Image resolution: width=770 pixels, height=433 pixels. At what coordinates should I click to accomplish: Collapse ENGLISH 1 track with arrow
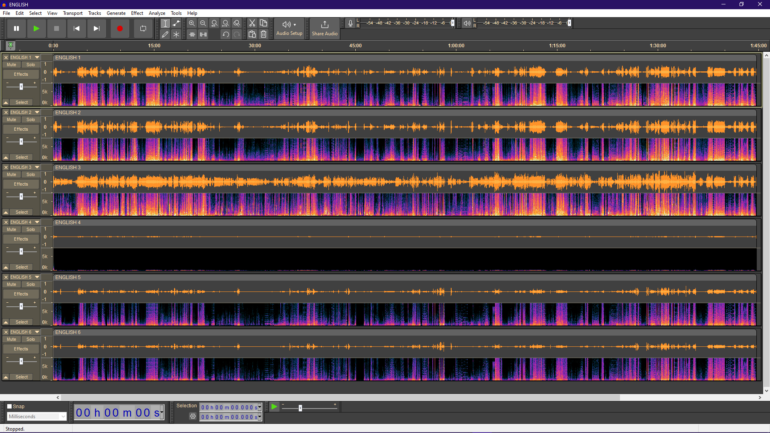pyautogui.click(x=6, y=103)
